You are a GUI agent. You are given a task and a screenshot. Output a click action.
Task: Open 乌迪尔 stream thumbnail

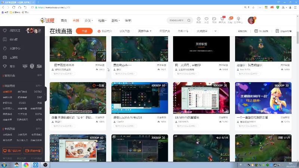tap(263, 49)
